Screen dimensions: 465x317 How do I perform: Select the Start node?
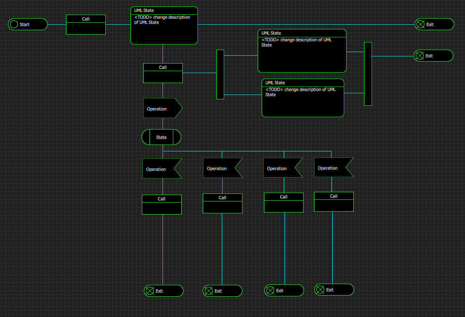click(27, 24)
